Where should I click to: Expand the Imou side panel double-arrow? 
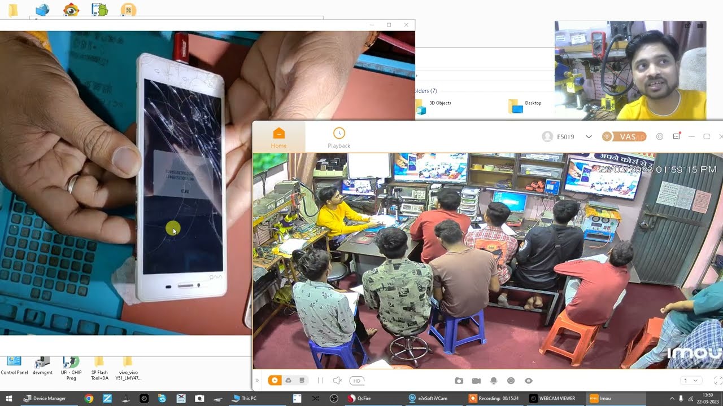tap(257, 381)
